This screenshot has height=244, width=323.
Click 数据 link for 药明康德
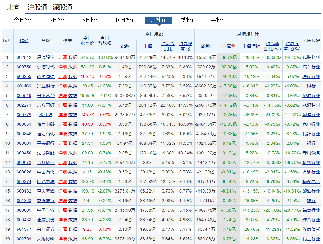73,76
